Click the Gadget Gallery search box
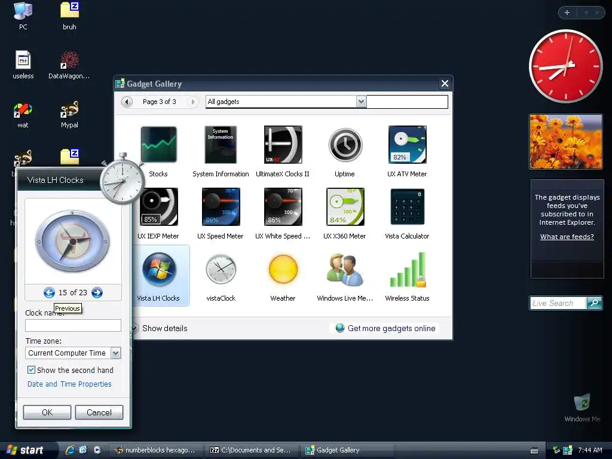Viewport: 612px width, 459px height. click(x=407, y=102)
